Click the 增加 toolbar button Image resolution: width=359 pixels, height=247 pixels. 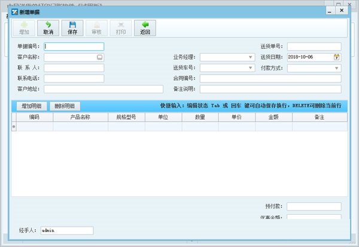tap(24, 28)
